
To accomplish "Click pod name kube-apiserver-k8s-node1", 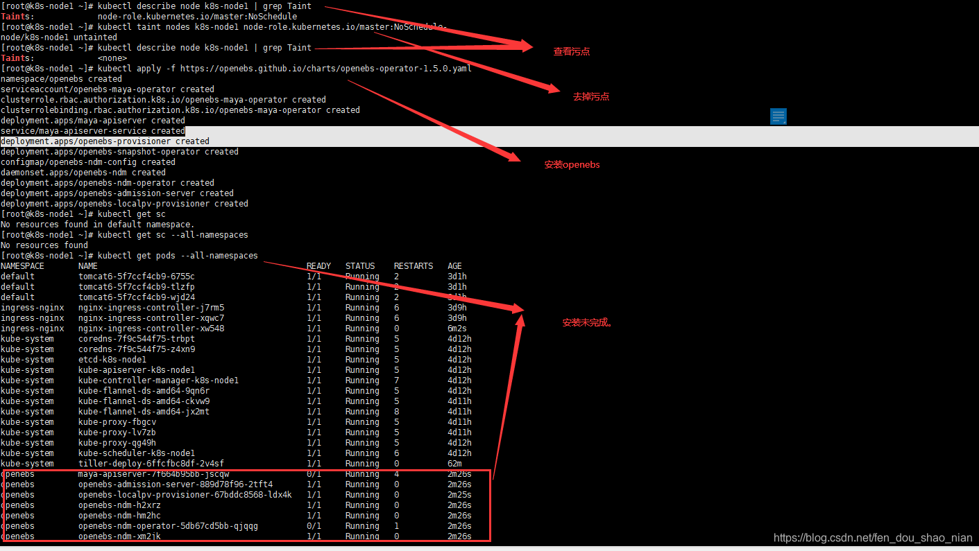I will click(x=137, y=370).
